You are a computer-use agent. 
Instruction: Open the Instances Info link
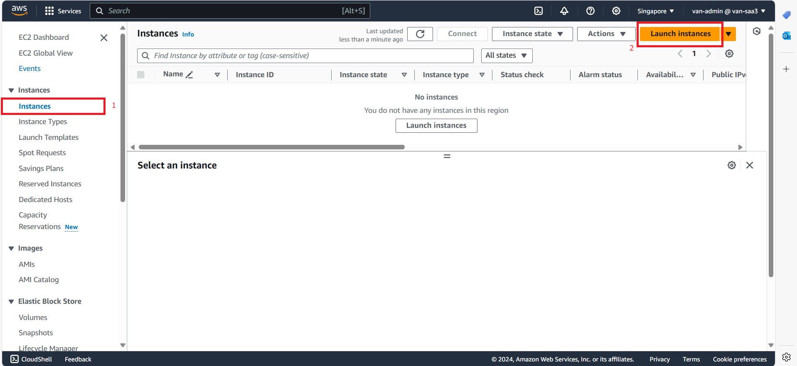coord(188,34)
